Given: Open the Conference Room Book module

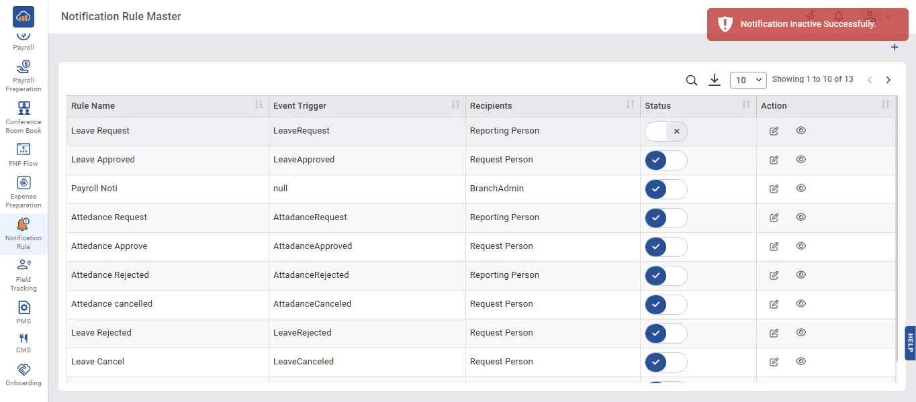Looking at the screenshot, I should pos(24,117).
